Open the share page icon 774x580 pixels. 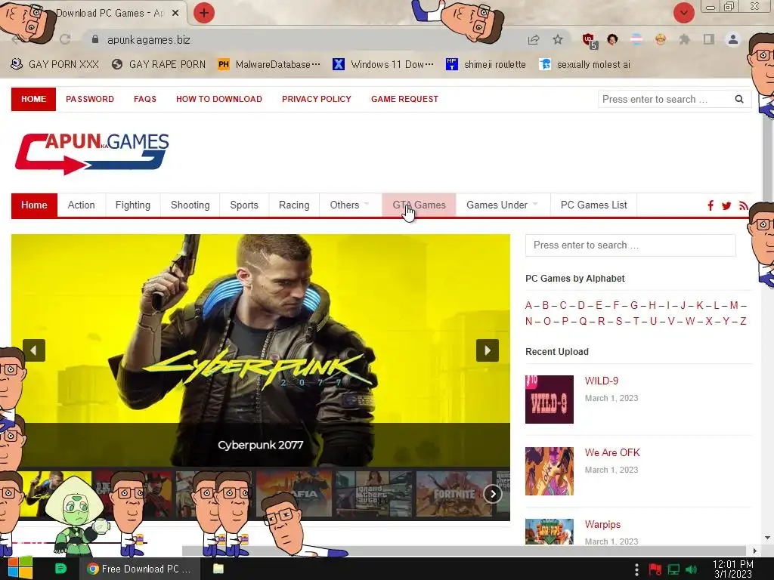(x=534, y=39)
